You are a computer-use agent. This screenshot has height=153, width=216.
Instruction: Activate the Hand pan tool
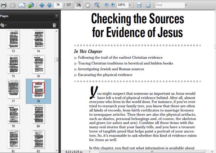pos(87,5)
